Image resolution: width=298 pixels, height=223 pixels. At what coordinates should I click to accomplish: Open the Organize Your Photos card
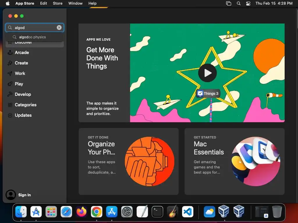pos(128,161)
